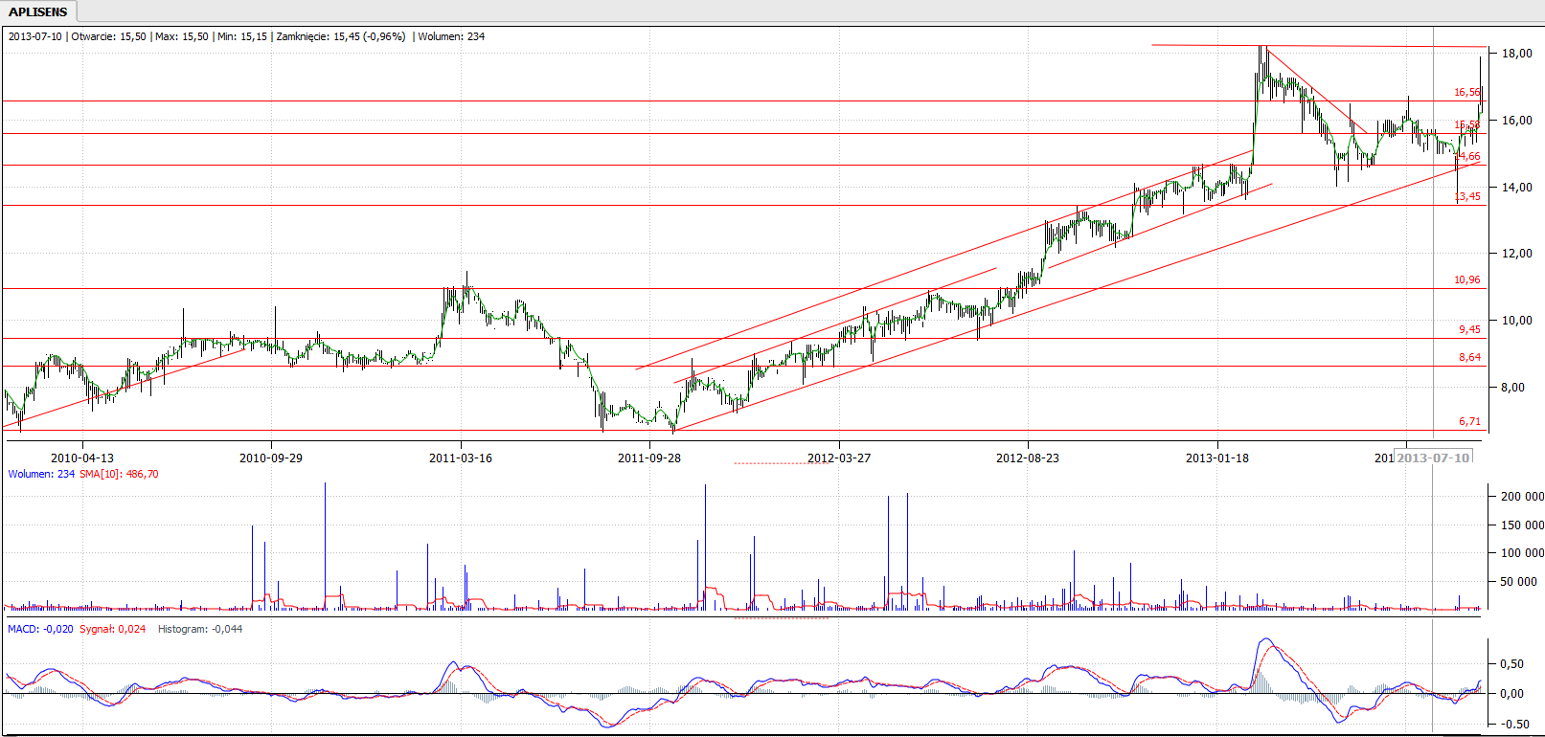Click the gray 2013-07-10 cursor date marker

pyautogui.click(x=1433, y=458)
